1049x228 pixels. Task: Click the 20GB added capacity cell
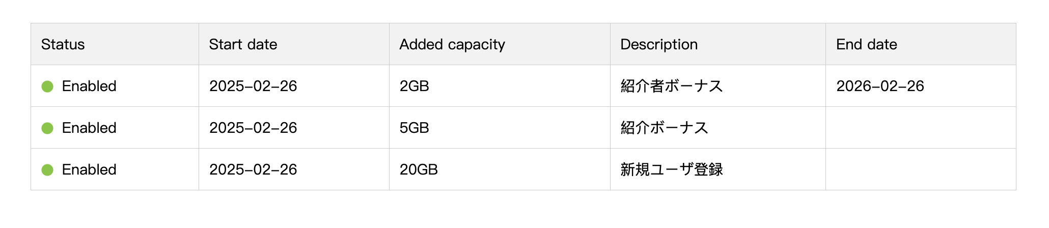[419, 170]
